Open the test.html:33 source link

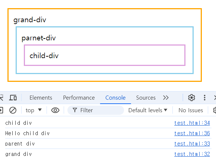tap(192, 144)
